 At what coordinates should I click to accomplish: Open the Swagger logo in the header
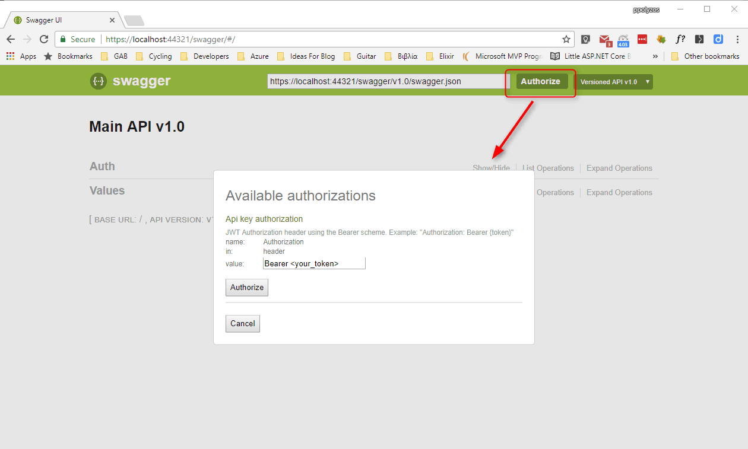(130, 81)
